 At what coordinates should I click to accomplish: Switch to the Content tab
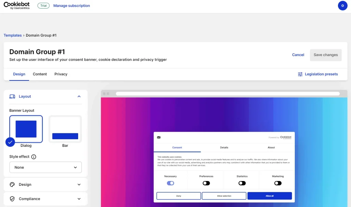click(x=40, y=74)
